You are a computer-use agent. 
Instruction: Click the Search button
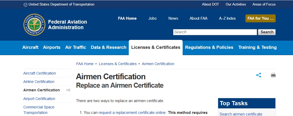[x=267, y=32]
